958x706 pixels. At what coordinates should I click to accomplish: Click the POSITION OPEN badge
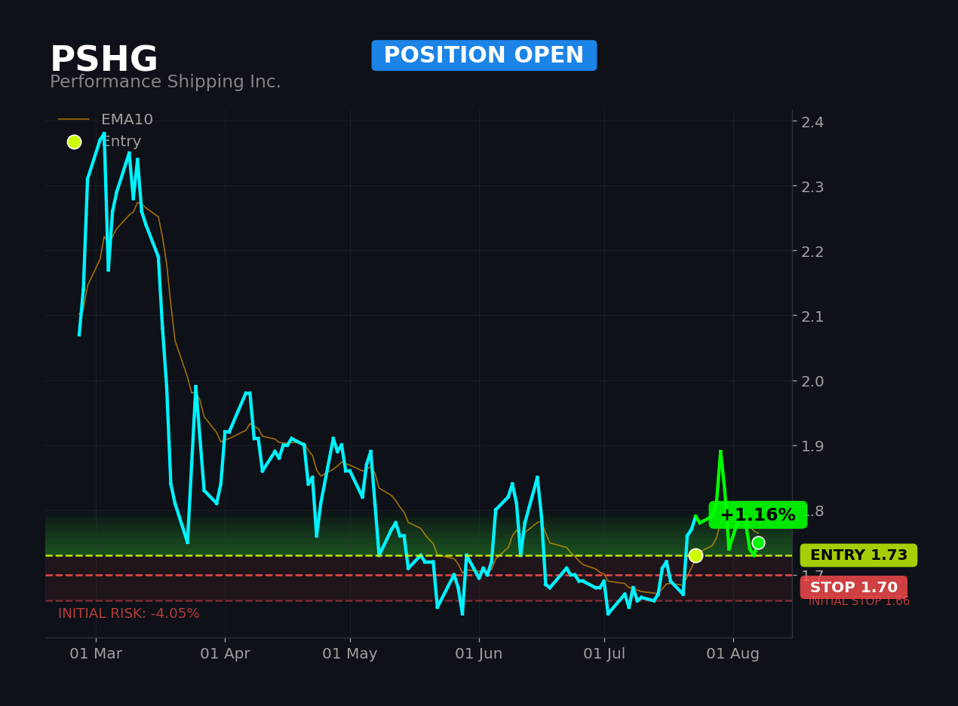point(484,56)
